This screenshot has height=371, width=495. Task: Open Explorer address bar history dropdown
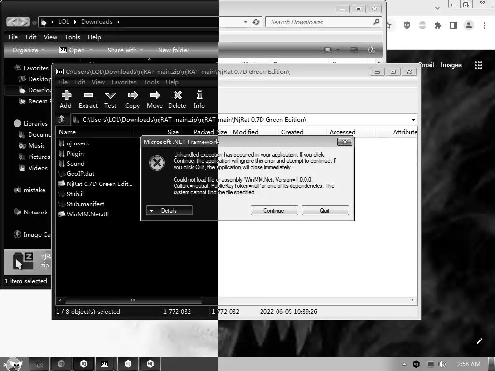[x=245, y=22]
